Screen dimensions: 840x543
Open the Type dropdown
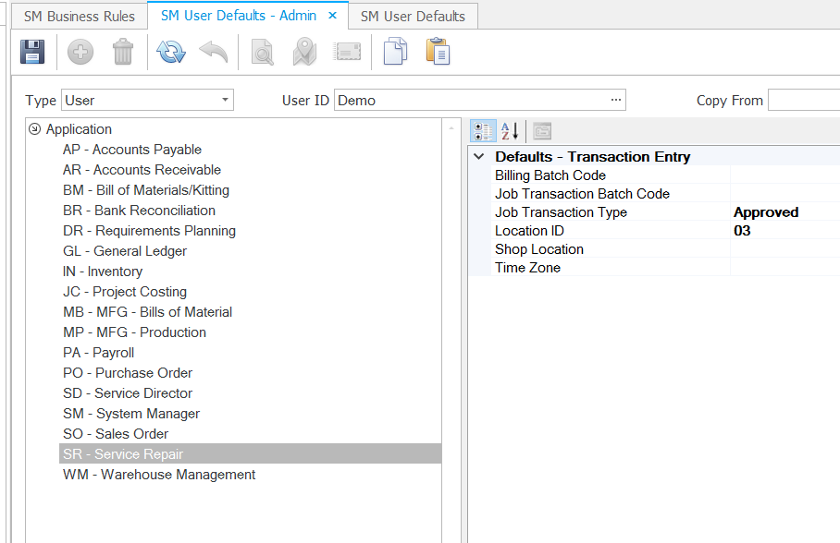pyautogui.click(x=225, y=101)
